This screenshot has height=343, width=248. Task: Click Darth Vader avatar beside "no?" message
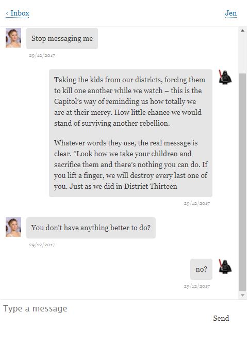pyautogui.click(x=225, y=266)
